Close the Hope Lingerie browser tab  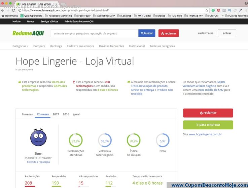[56, 4]
